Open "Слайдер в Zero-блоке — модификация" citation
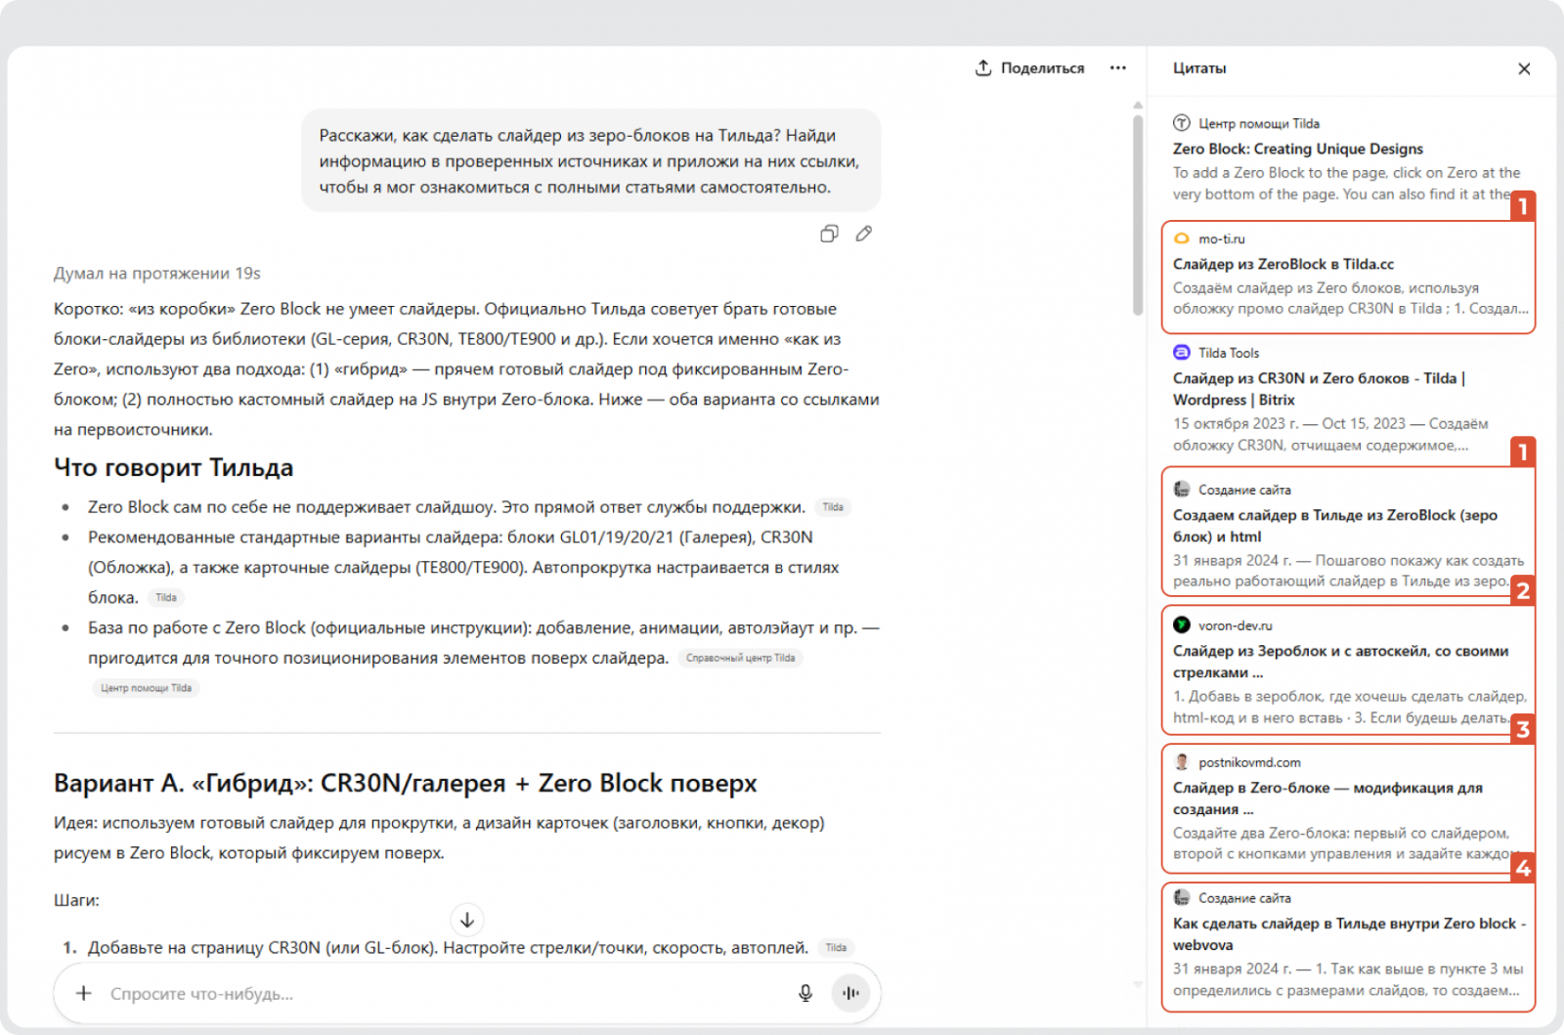 1327,798
